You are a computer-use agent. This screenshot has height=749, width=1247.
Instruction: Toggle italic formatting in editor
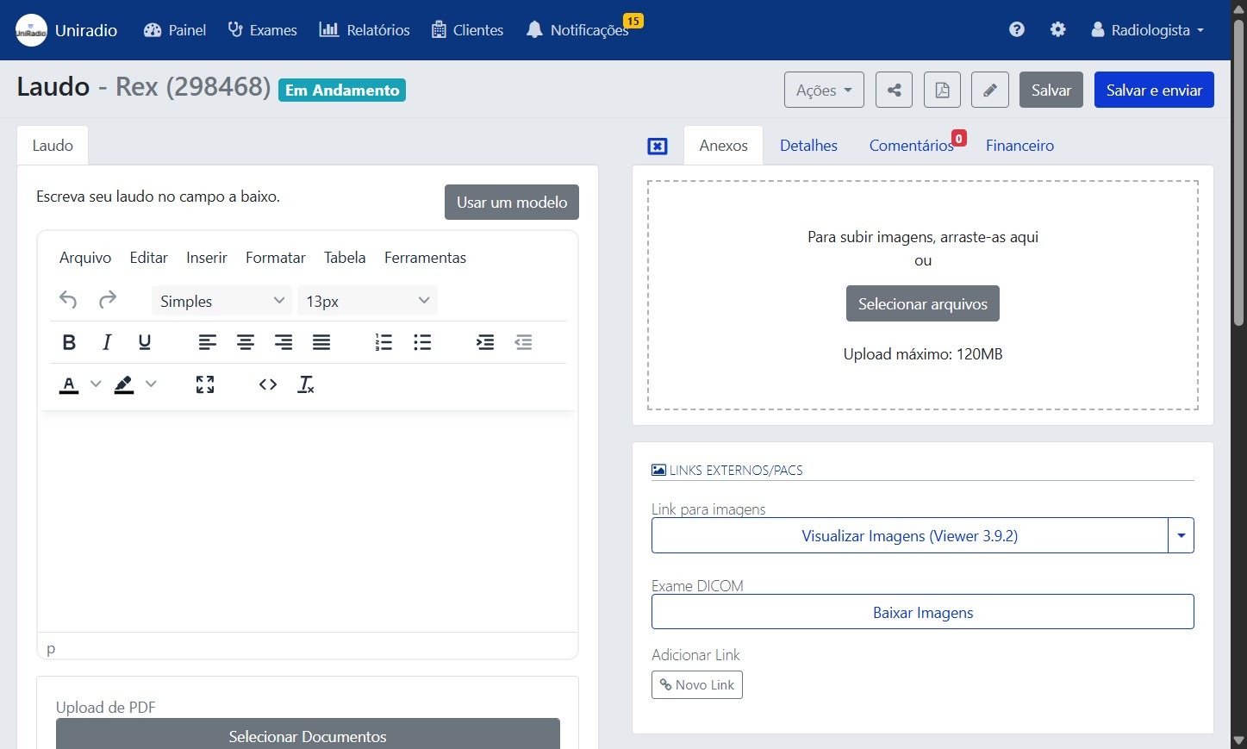pos(107,342)
